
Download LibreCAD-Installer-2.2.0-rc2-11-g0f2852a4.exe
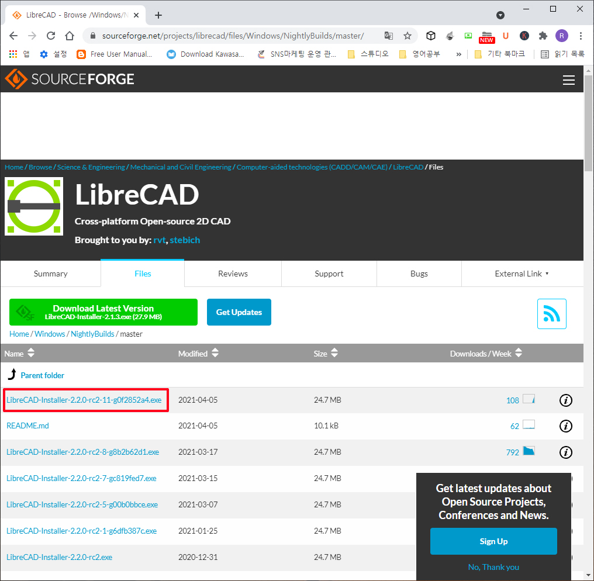click(84, 400)
